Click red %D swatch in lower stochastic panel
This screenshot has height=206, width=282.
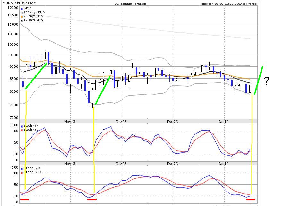21,173
